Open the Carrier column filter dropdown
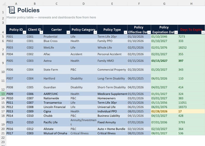 (x=68, y=32)
